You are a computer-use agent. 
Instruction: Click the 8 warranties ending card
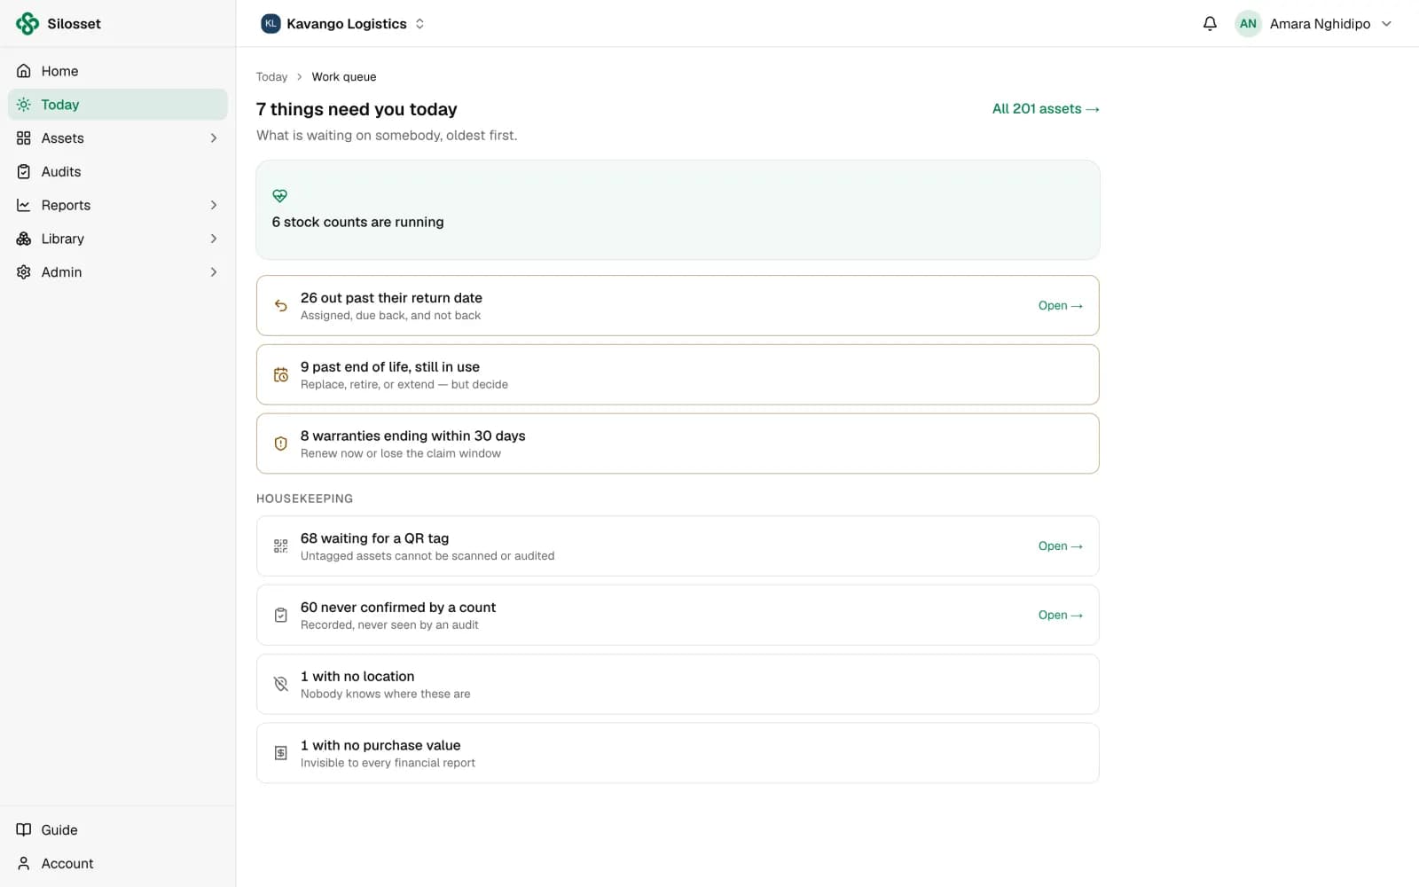pos(678,443)
